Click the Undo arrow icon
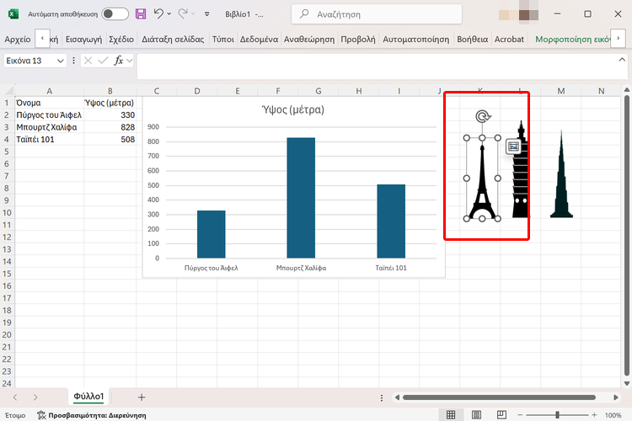Viewport: 632px width, 421px height. [x=158, y=13]
